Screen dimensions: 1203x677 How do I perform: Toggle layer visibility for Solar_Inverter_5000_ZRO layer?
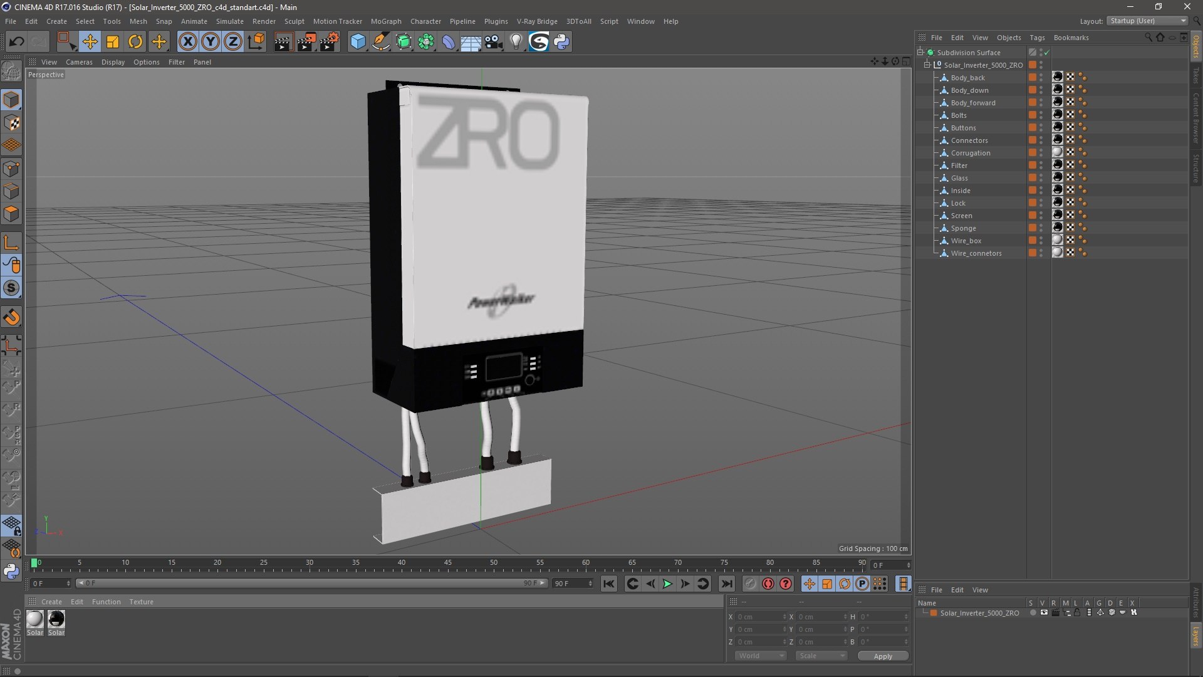pyautogui.click(x=1044, y=612)
